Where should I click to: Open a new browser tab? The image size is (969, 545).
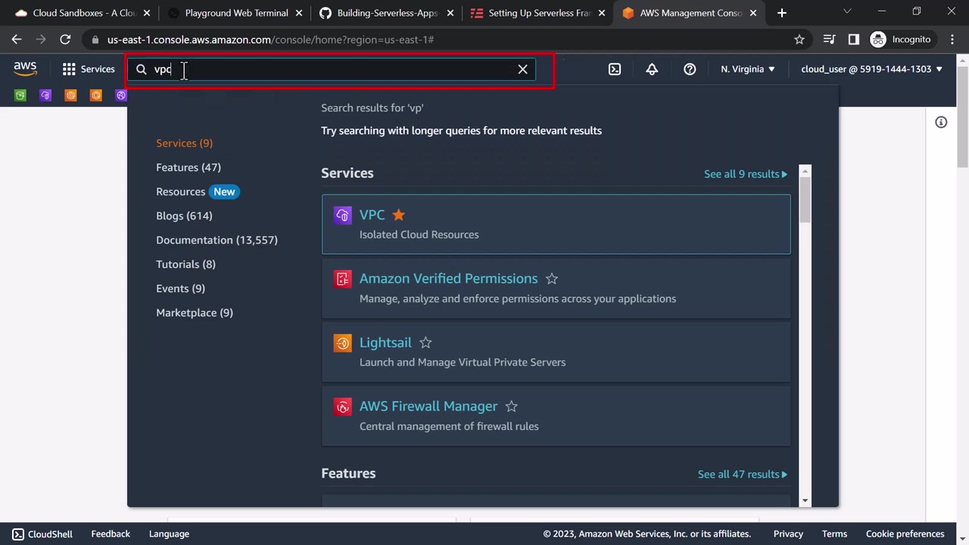click(782, 13)
